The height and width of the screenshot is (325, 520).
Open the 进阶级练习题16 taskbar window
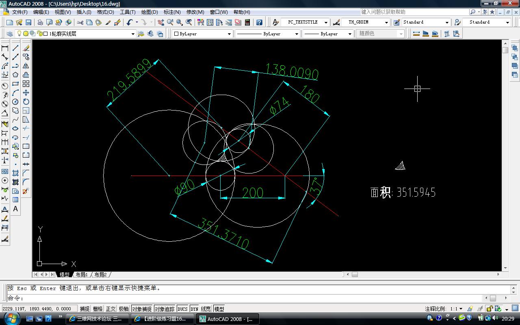point(162,319)
